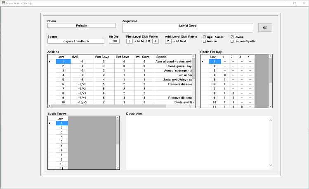
Task: Select the Special column header
Action: coord(173,57)
